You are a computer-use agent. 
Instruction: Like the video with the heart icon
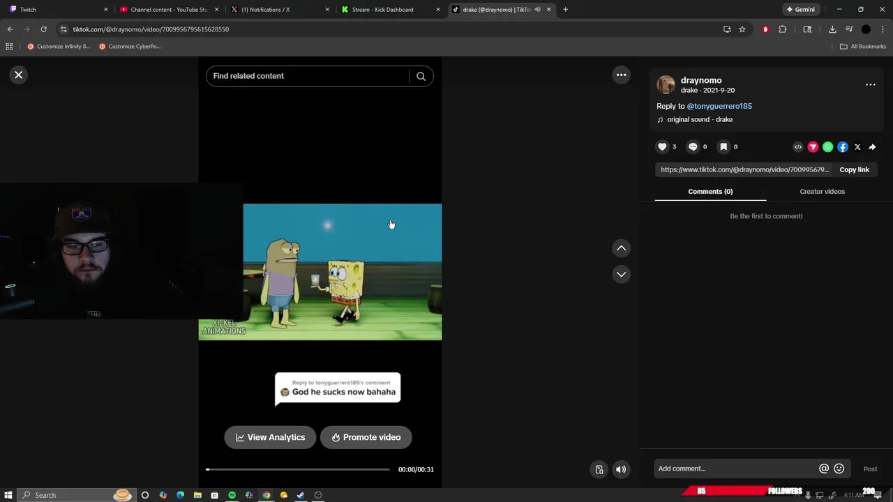(x=662, y=146)
